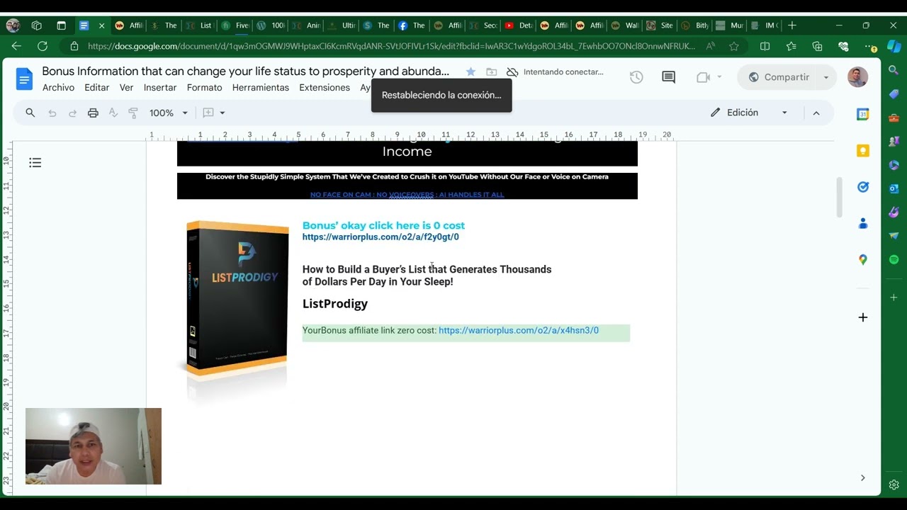
Task: Click the webcam video overlay
Action: [x=94, y=446]
